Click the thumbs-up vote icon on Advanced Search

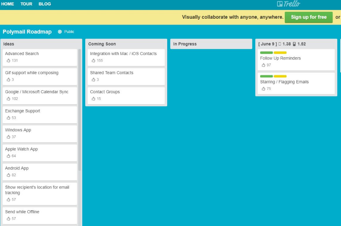pyautogui.click(x=8, y=61)
